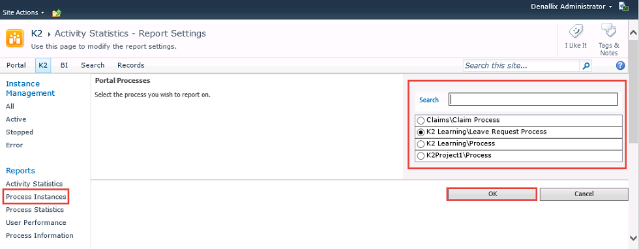This screenshot has height=249, width=639.
Task: Open the Process Instances report
Action: (36, 197)
